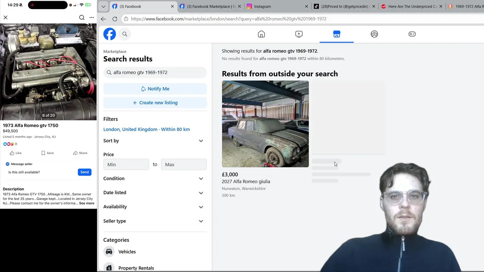Close the Priced In tab
Viewport: 484px width, 272px height.
(374, 6)
